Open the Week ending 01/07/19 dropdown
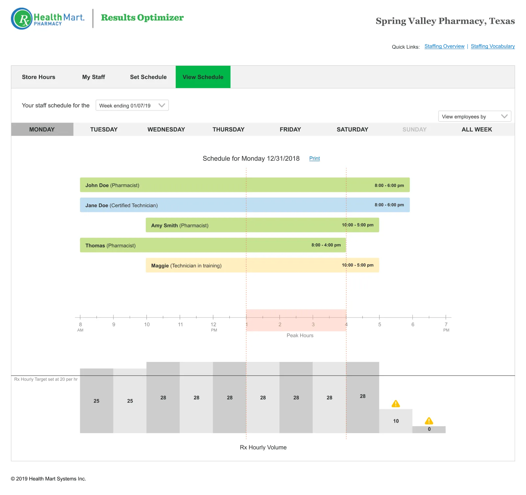 [x=132, y=105]
